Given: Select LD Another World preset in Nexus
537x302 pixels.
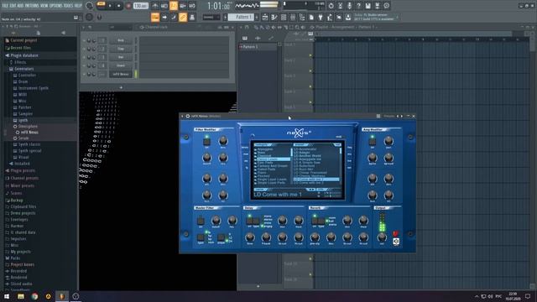Looking at the screenshot, I should [x=307, y=156].
